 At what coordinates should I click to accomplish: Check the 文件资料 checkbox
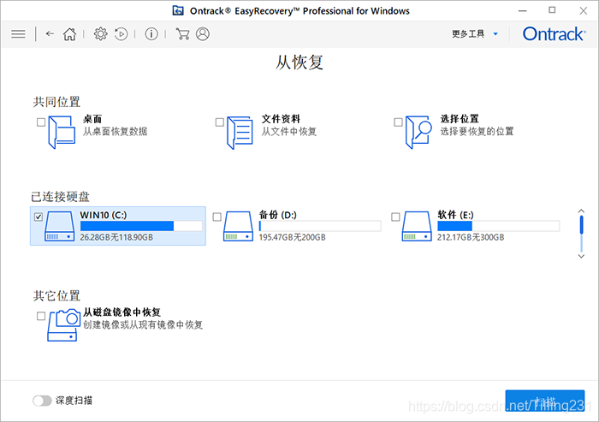[x=220, y=122]
